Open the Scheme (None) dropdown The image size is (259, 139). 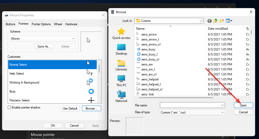43,39
